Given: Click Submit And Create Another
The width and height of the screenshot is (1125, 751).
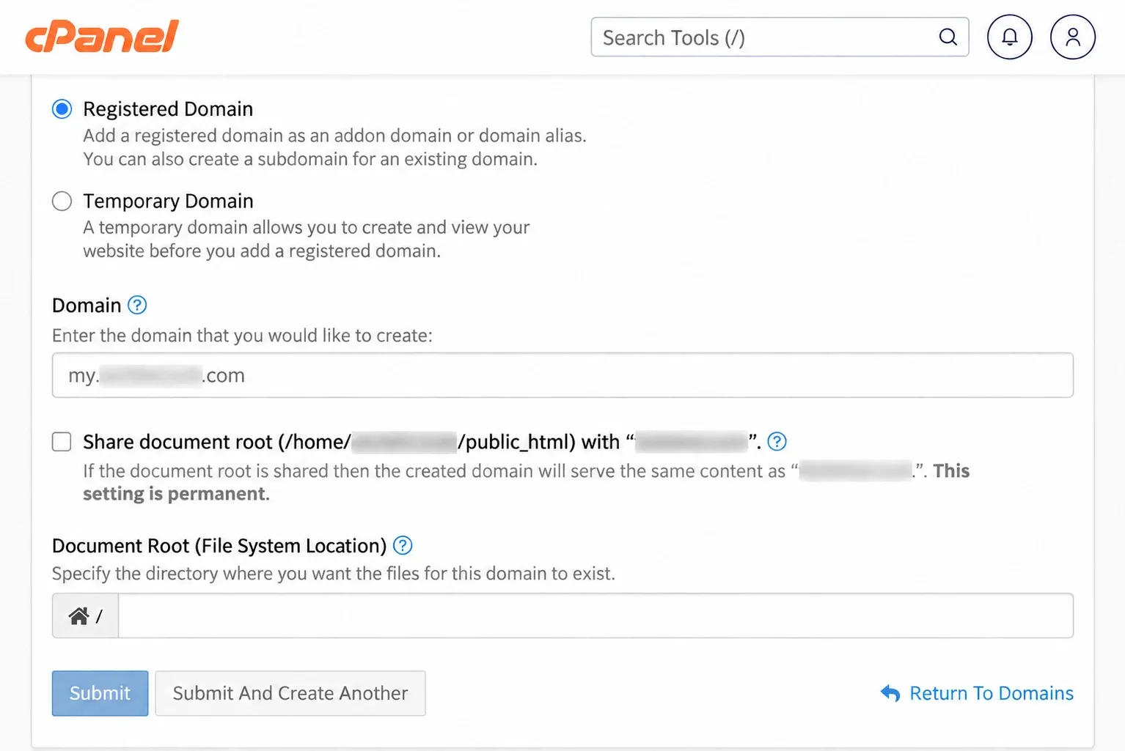Looking at the screenshot, I should 290,693.
